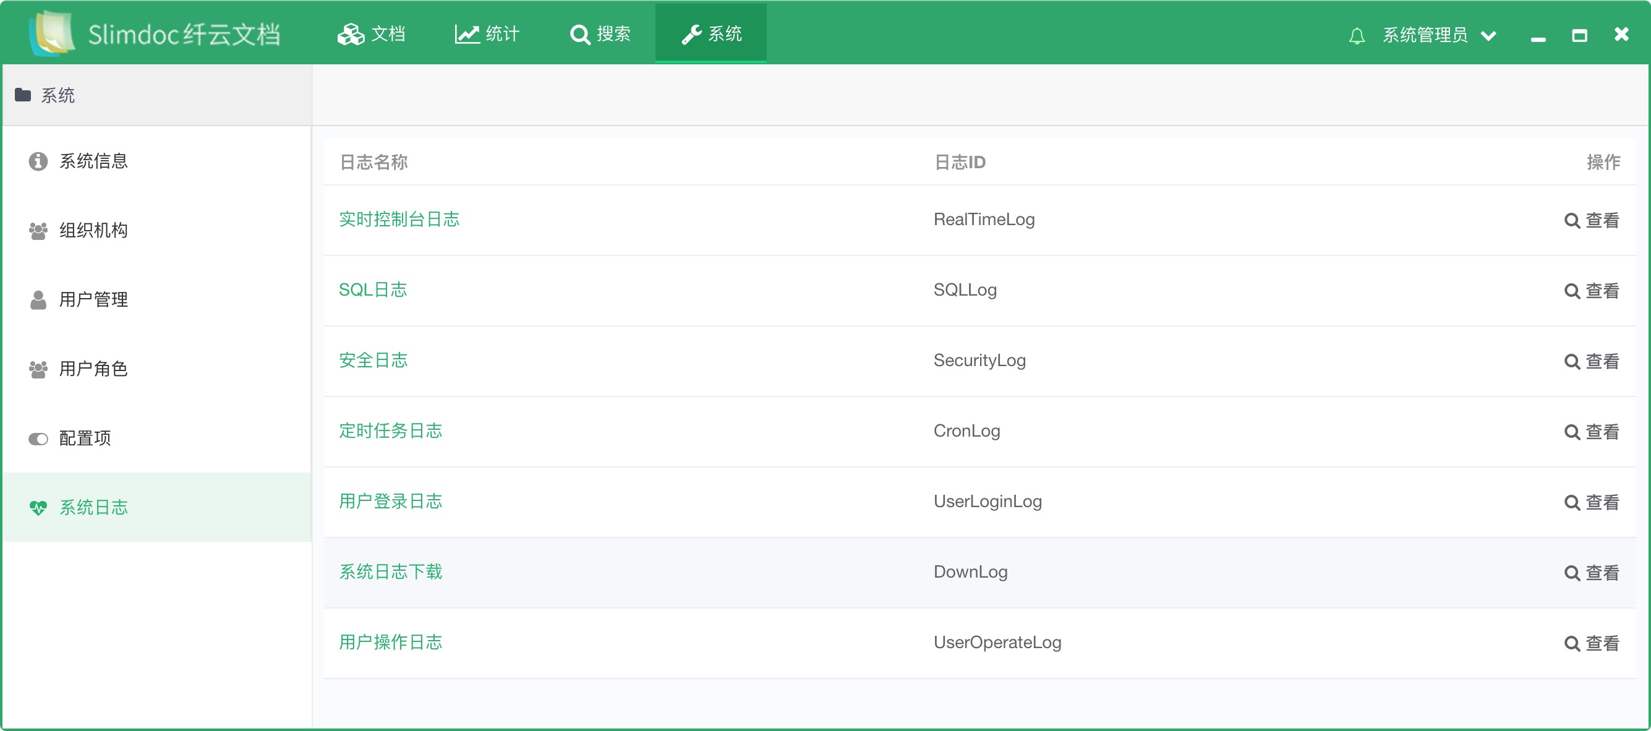View the CronLog row with 查看
Viewport: 1651px width, 731px height.
1592,432
